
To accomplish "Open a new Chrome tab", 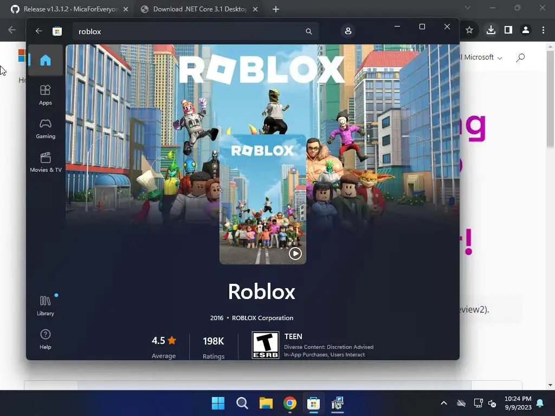I will coord(276,9).
